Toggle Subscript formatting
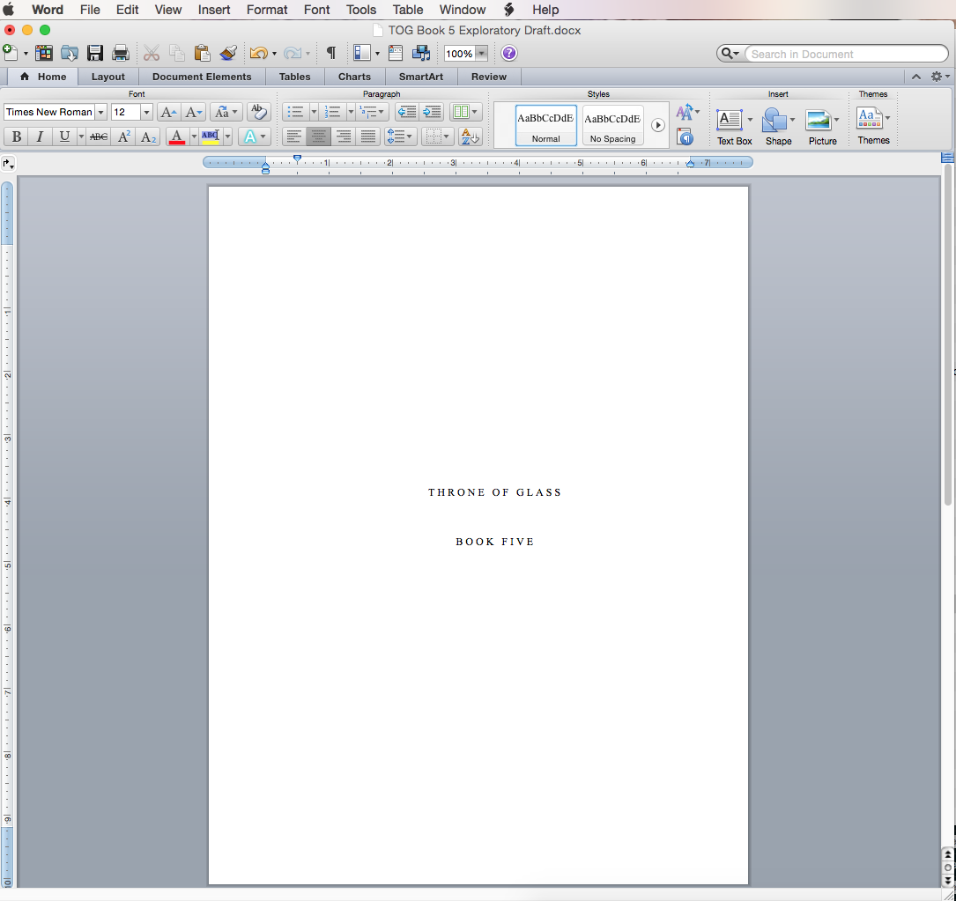This screenshot has width=956, height=901. pyautogui.click(x=148, y=137)
